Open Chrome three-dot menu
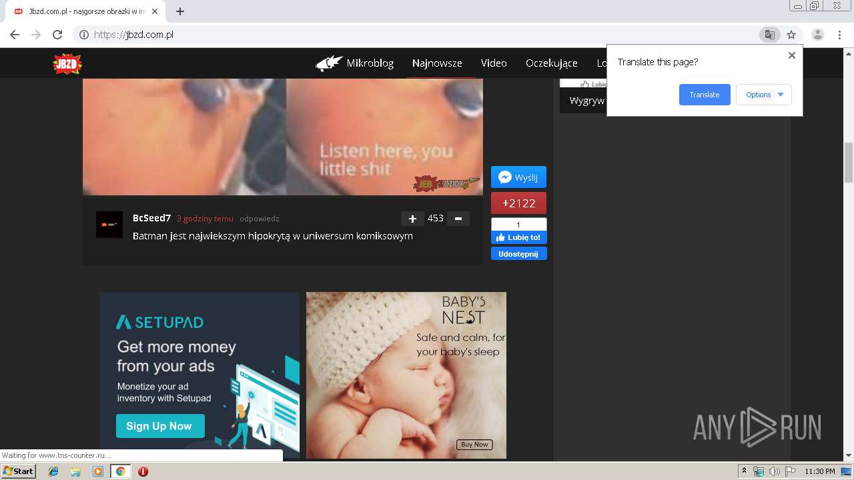854x480 pixels. pyautogui.click(x=839, y=35)
